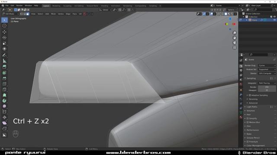Select the Rip Region tool
Screen dimensions: 277x155
tap(4, 129)
